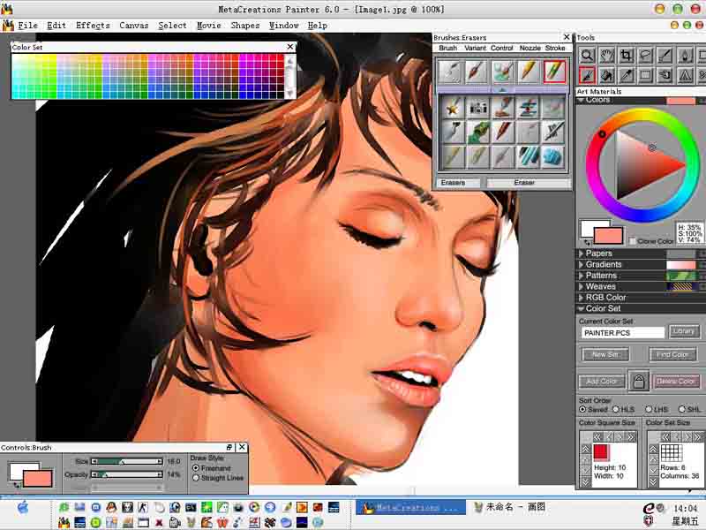This screenshot has height=530, width=706.
Task: Select the Grabber hand tool
Action: (x=606, y=56)
